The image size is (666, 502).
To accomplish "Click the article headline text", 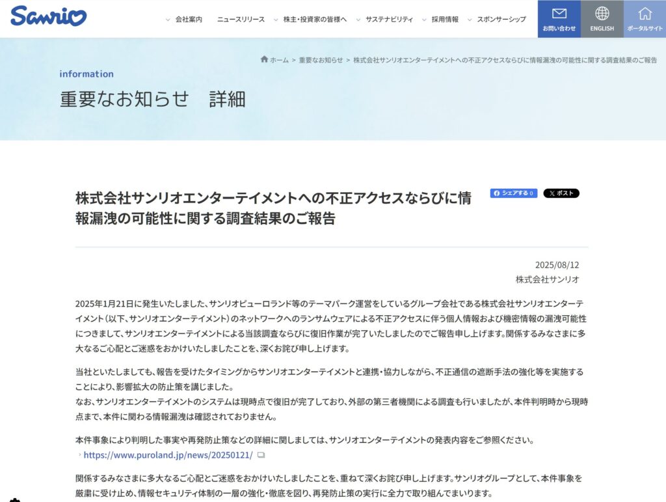I will click(x=273, y=208).
